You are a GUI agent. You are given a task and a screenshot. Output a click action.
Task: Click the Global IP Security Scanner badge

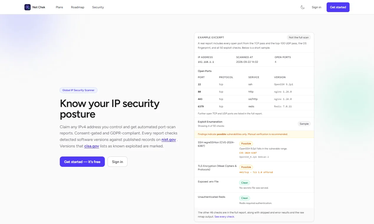tap(78, 90)
